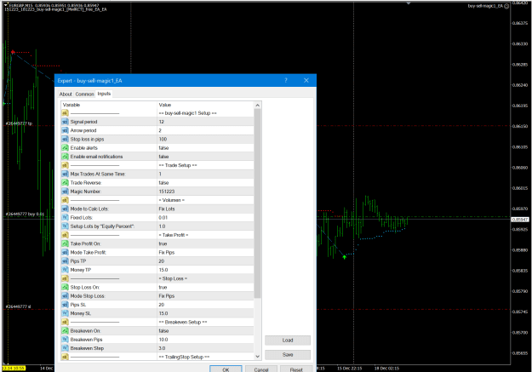
Task: Switch to the About tab
Action: [66, 94]
